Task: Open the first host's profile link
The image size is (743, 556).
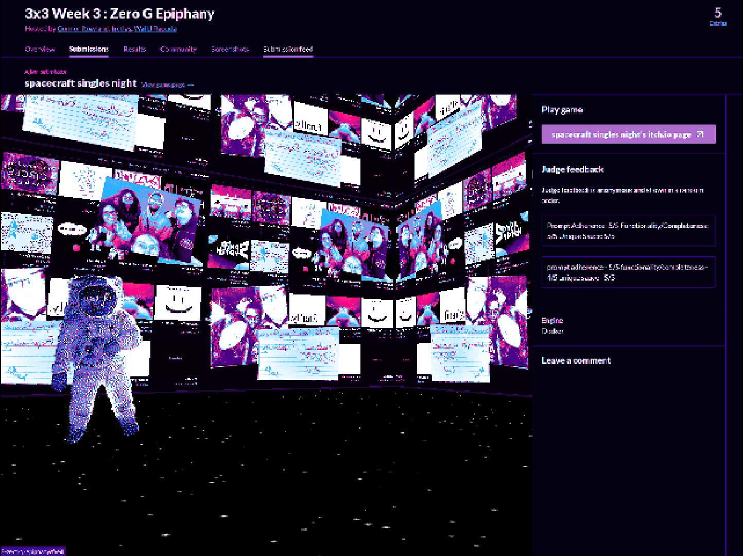Action: click(82, 29)
